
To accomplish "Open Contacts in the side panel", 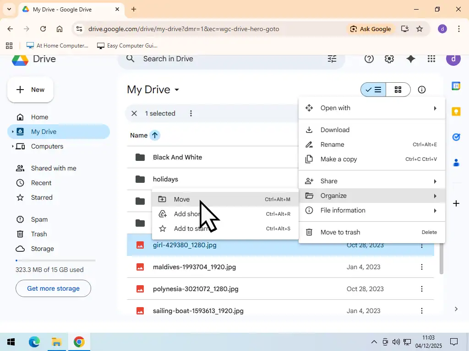I will [x=456, y=163].
